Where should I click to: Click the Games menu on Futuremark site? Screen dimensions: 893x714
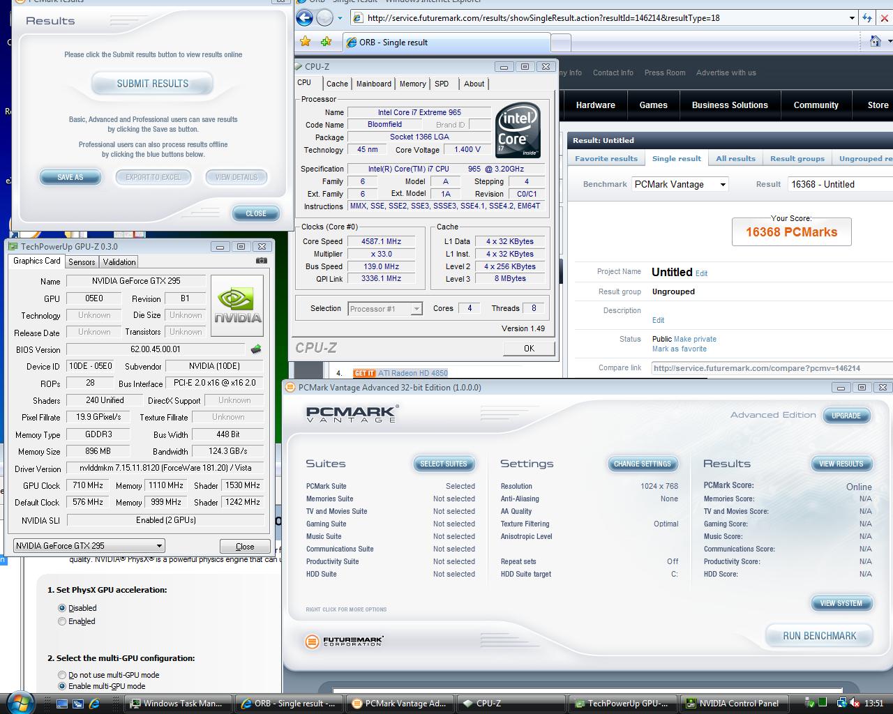[x=654, y=105]
